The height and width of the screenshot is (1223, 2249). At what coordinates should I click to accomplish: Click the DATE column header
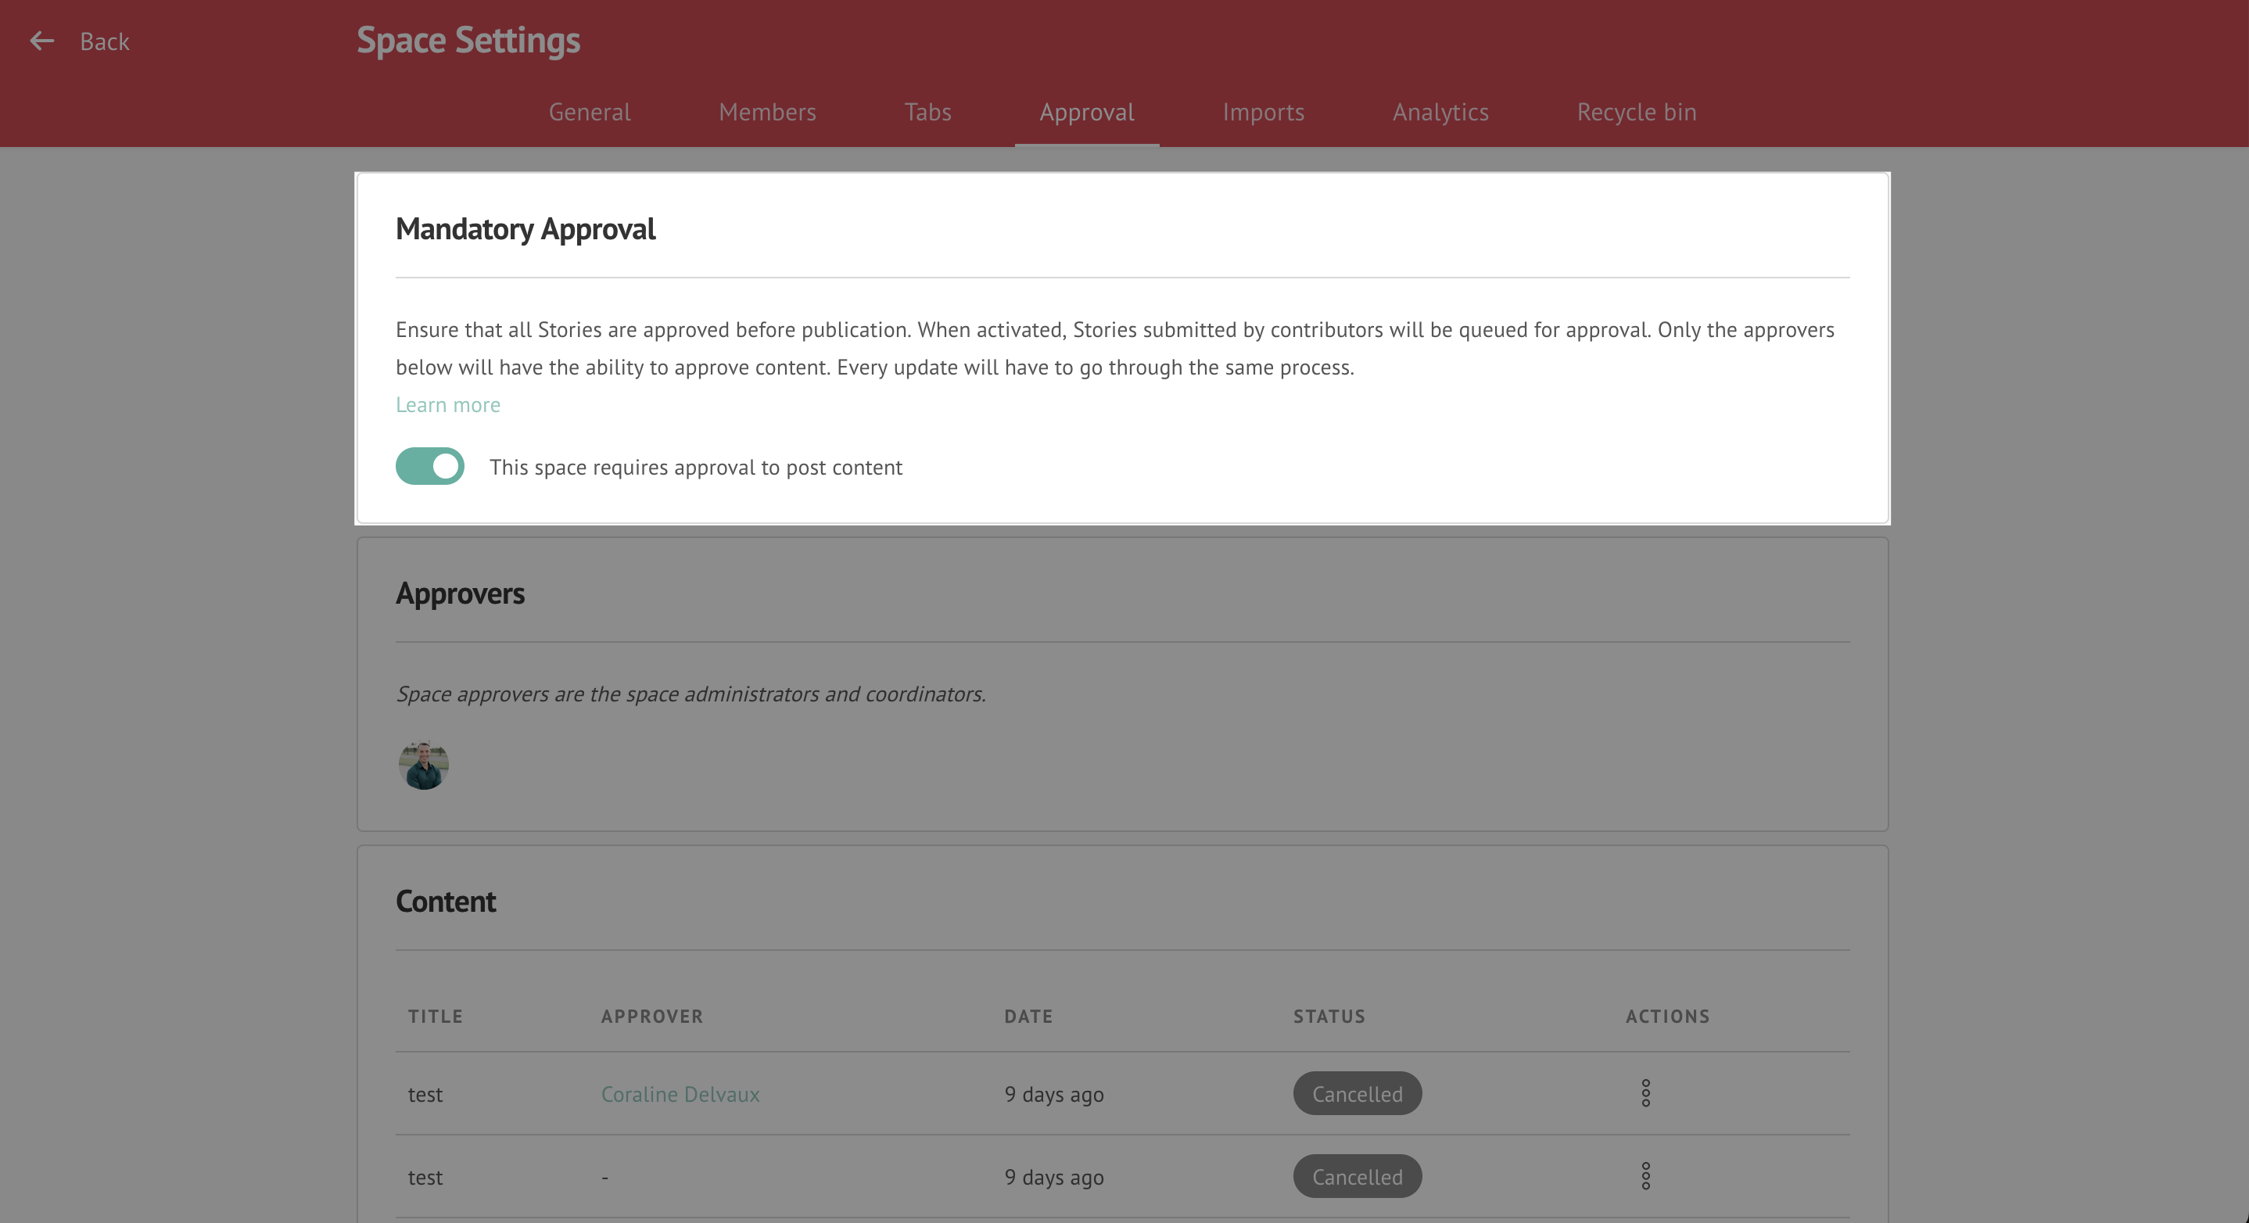pyautogui.click(x=1028, y=1016)
